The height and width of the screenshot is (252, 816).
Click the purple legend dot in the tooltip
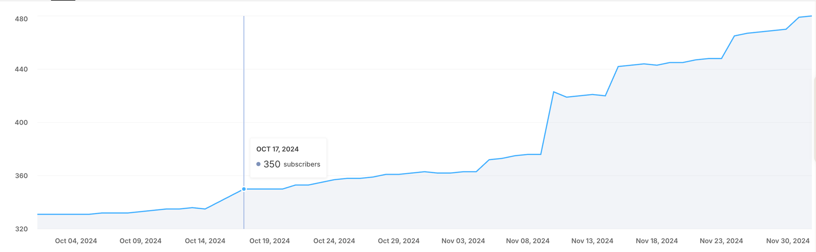(x=258, y=164)
